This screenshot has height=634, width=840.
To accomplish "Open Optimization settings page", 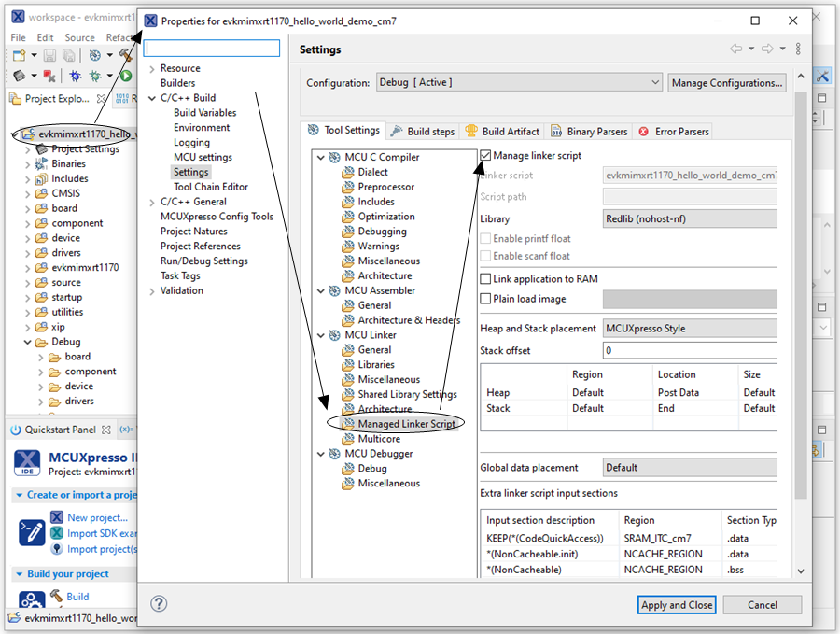I will click(385, 217).
